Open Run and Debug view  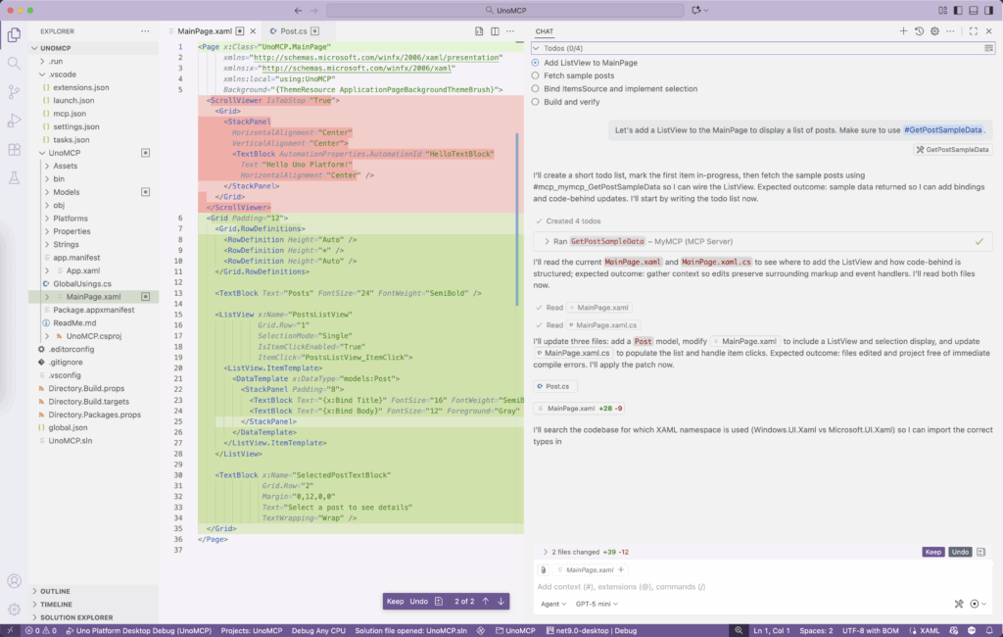tap(14, 121)
